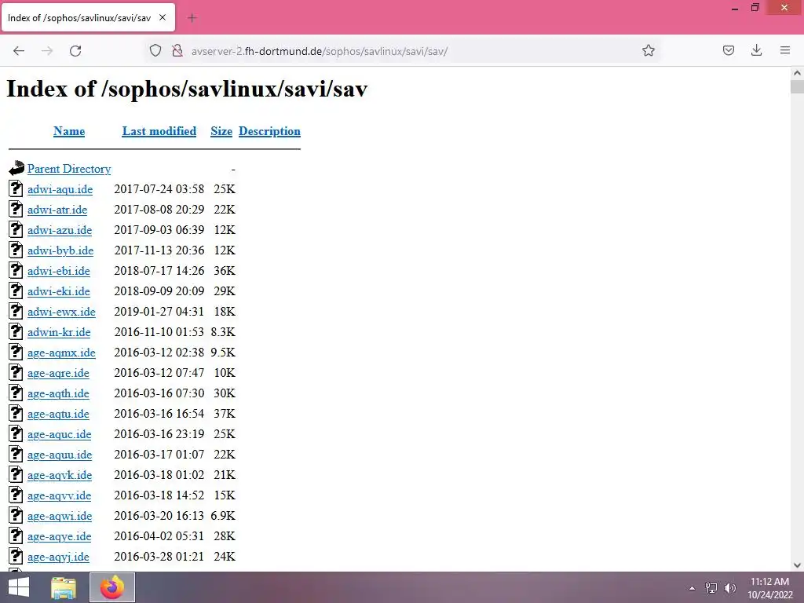Image resolution: width=804 pixels, height=603 pixels.
Task: Click the insecure connection padlock icon
Action: (x=177, y=51)
